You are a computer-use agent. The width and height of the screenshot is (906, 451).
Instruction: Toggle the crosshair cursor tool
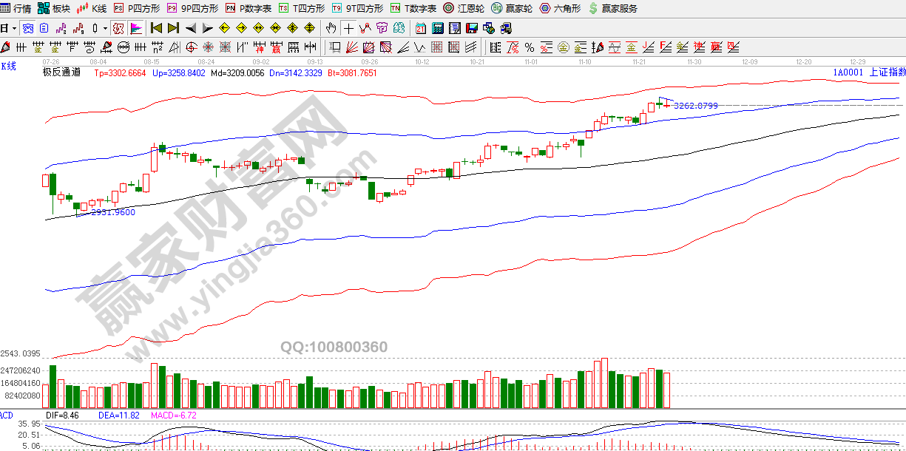[x=348, y=29]
